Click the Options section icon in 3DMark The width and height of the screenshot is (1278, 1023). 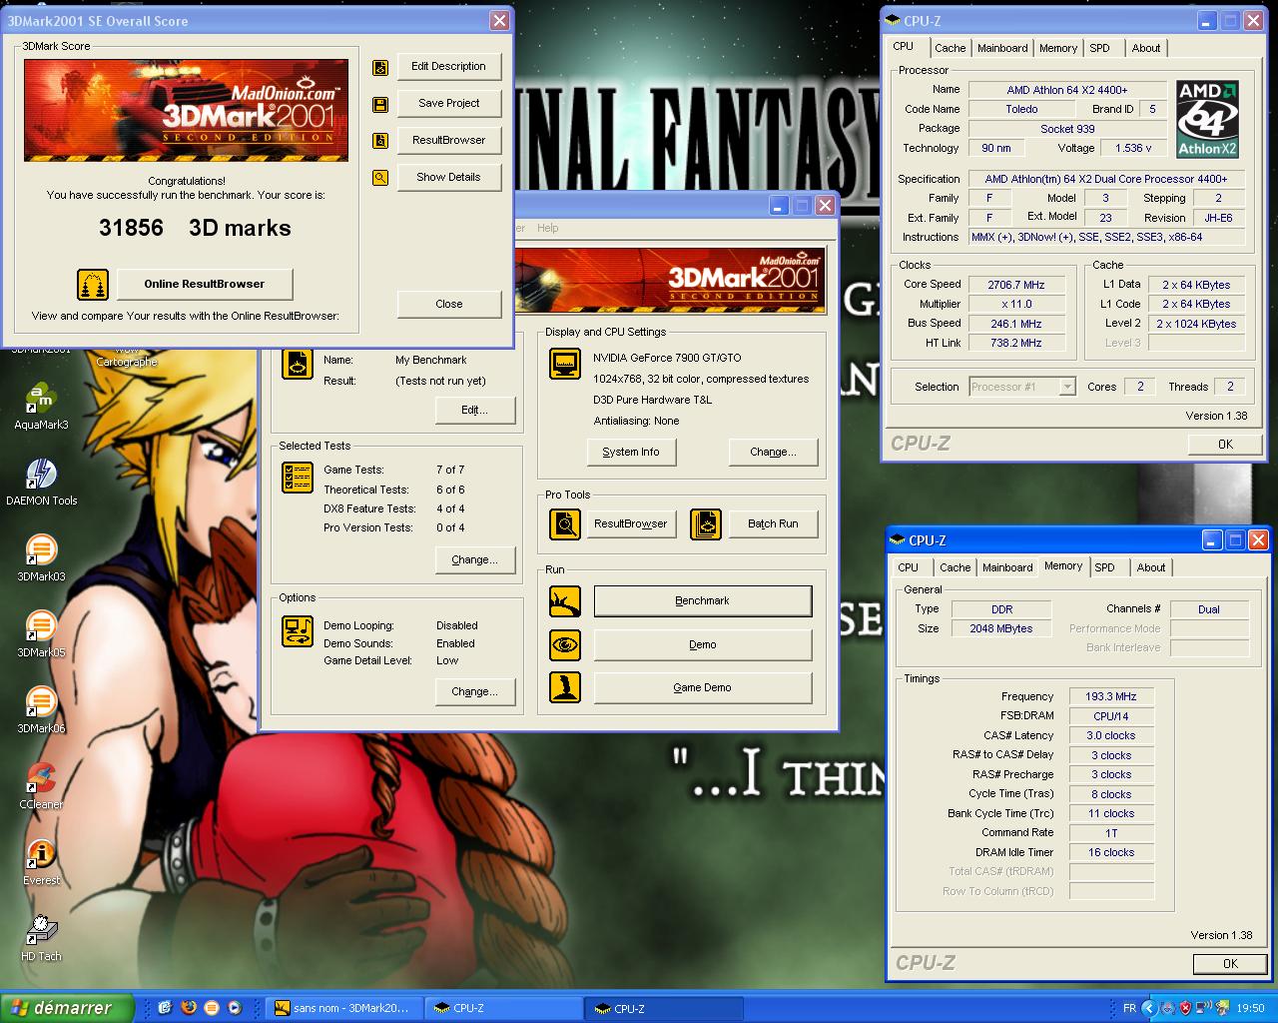click(298, 631)
